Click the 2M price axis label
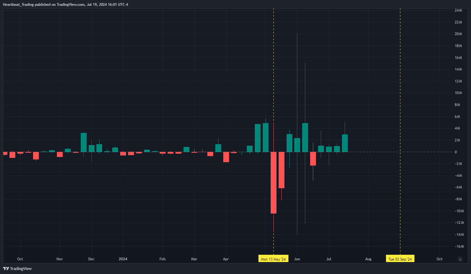This screenshot has width=471, height=274. tap(457, 140)
